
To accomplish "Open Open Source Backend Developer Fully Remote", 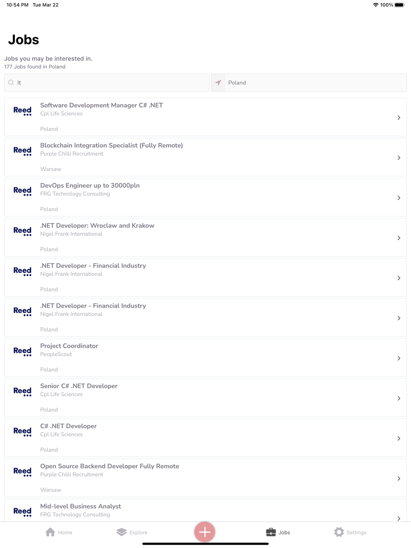I will 205,478.
